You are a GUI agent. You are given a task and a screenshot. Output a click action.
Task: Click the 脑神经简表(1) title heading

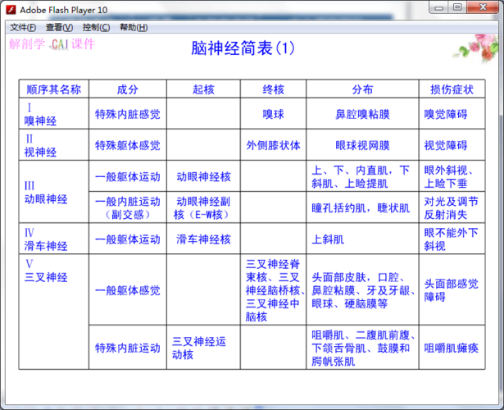click(238, 48)
